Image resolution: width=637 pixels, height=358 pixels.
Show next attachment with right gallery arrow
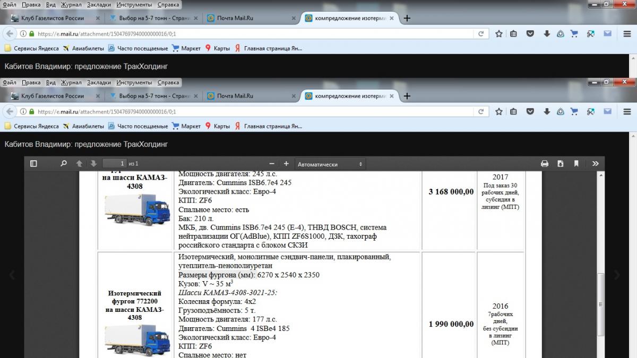(x=617, y=275)
